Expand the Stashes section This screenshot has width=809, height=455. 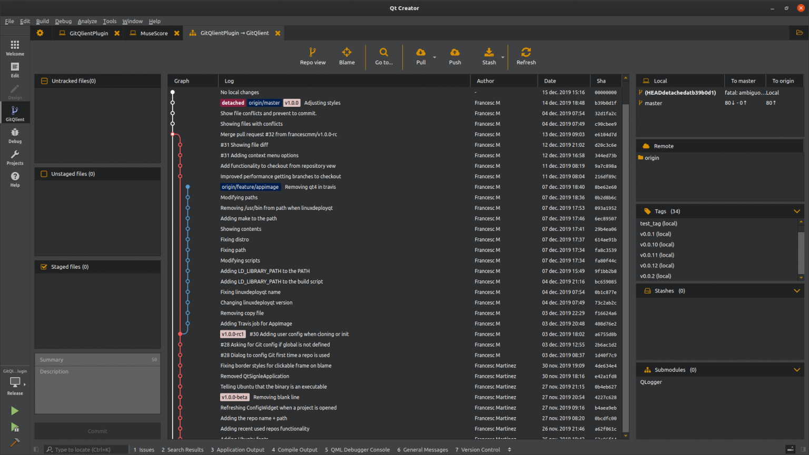pyautogui.click(x=797, y=290)
